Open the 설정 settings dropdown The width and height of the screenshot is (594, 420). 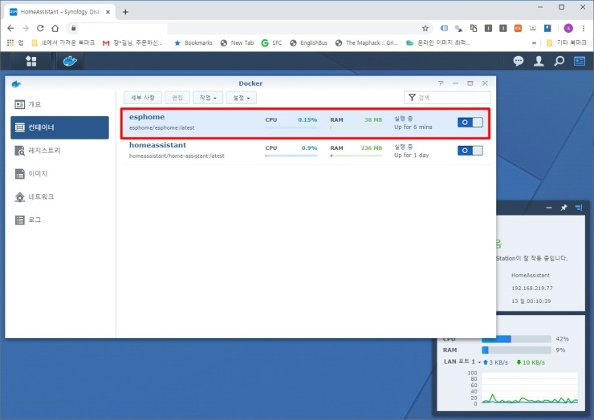point(241,98)
